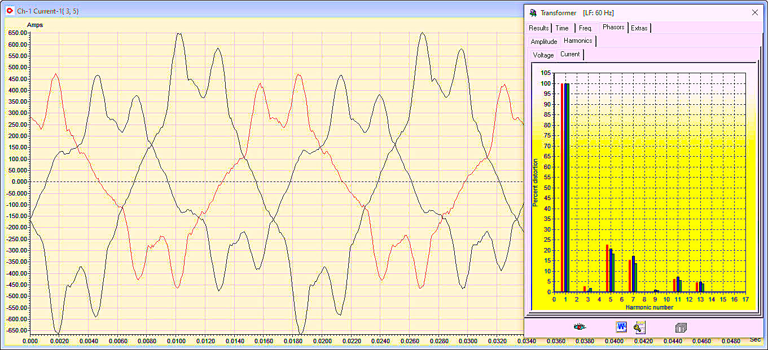Viewport: 768px width, 350px height.
Task: Open the key-and-notepad icon in Transformer panel
Action: click(x=639, y=327)
